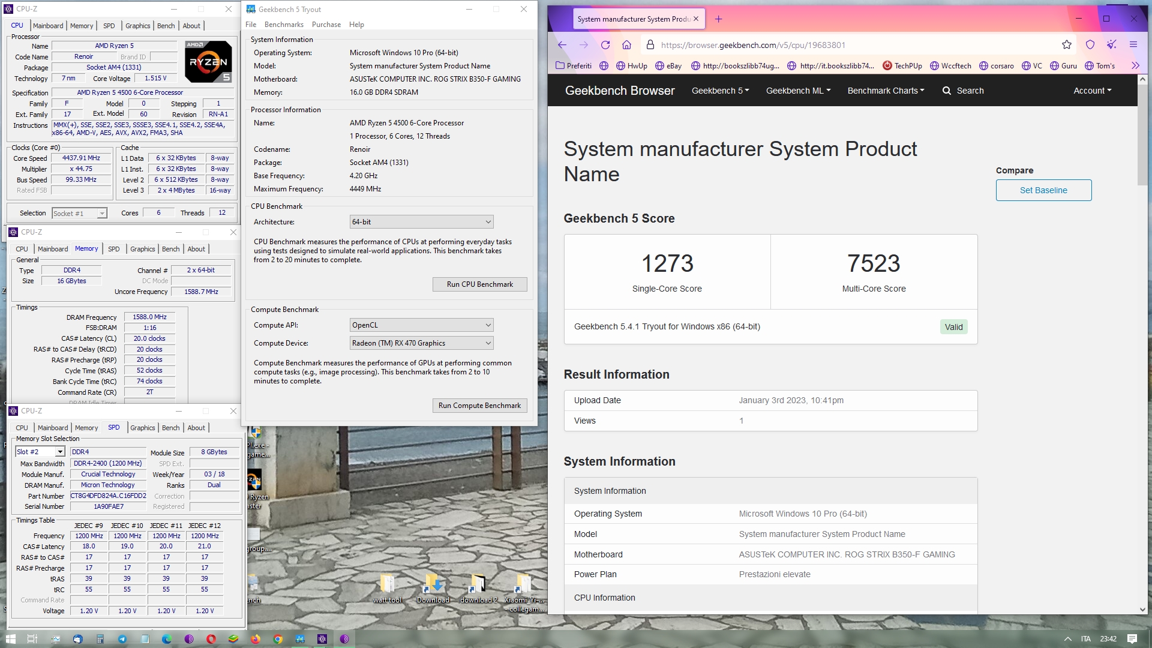Click the Set Baseline button
The height and width of the screenshot is (648, 1152).
[x=1043, y=190]
